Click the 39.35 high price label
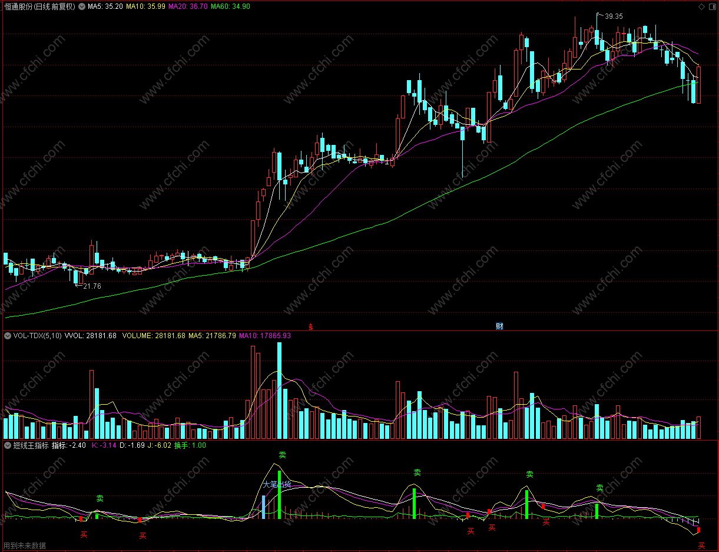Screen dimensions: 719x552 point(614,16)
